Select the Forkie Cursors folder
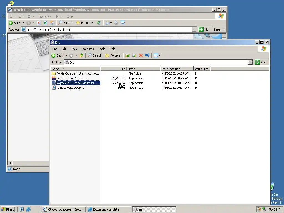This screenshot has height=213, width=284. click(x=75, y=73)
